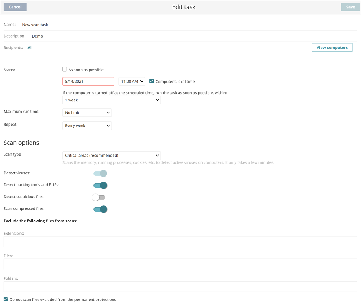Switch off Scan compressed files
This screenshot has height=305, width=361.
point(100,209)
